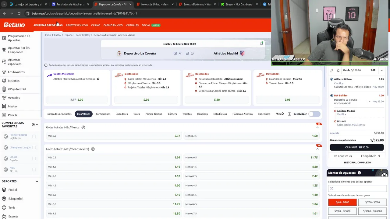The height and width of the screenshot is (219, 390).
Task: Toggle the Bet Builder switch
Action: [x=314, y=114]
